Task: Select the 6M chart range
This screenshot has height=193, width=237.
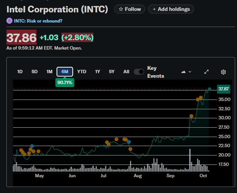Action: point(65,72)
